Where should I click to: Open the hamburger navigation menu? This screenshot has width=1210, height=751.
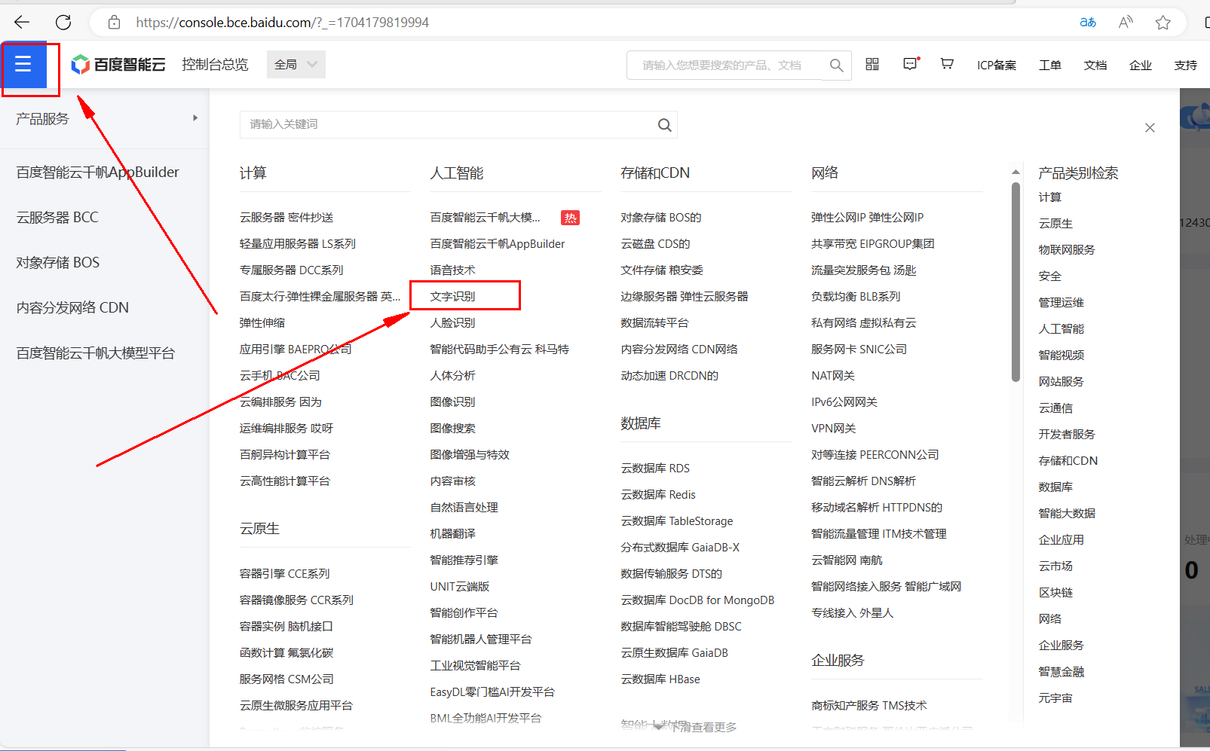click(x=23, y=64)
